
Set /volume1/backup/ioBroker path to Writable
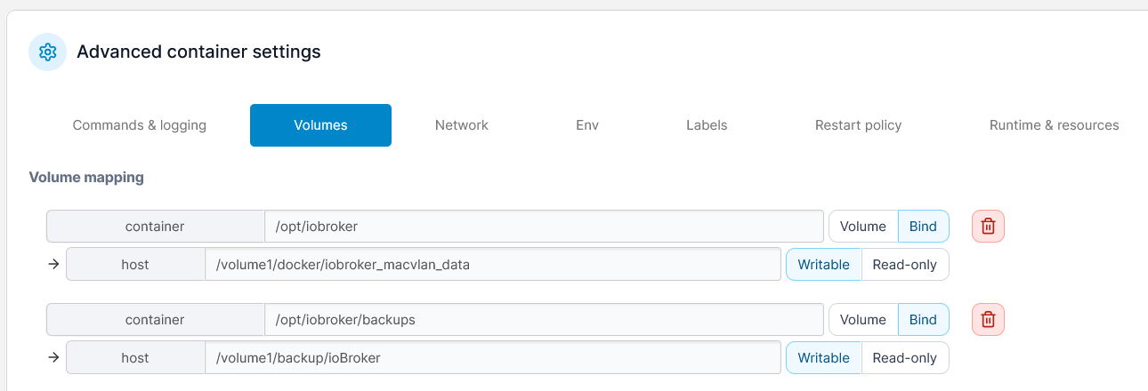(823, 358)
